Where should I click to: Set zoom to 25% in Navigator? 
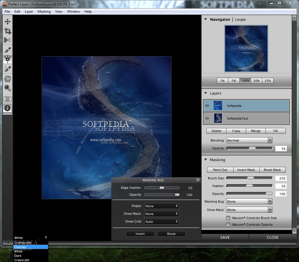click(268, 81)
